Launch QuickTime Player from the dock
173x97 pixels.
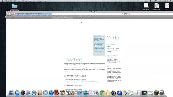click(x=119, y=93)
